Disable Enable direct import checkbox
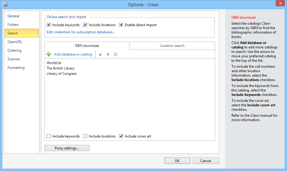Screen dimensions: 287x171 (121, 25)
